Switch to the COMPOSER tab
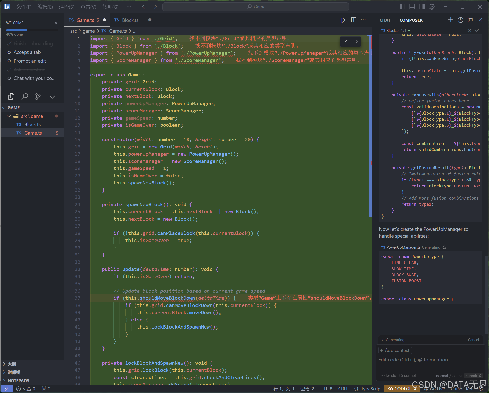Screen dimensions: 489x393 coord(411,20)
